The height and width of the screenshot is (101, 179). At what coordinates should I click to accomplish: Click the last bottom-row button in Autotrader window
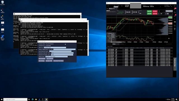[x=58, y=61]
